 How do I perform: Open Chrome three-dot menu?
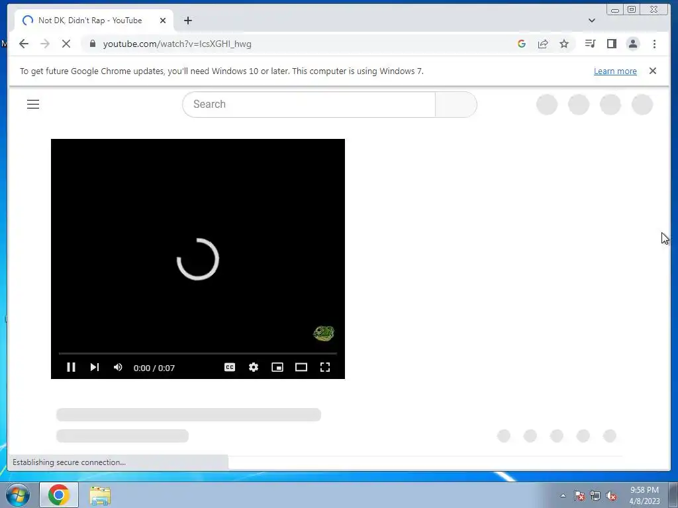click(654, 44)
